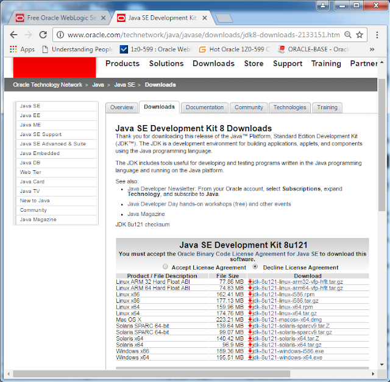This screenshot has width=390, height=382.
Task: Click download icon for solaris-sparcv9.tar.gz
Action: tap(250, 332)
